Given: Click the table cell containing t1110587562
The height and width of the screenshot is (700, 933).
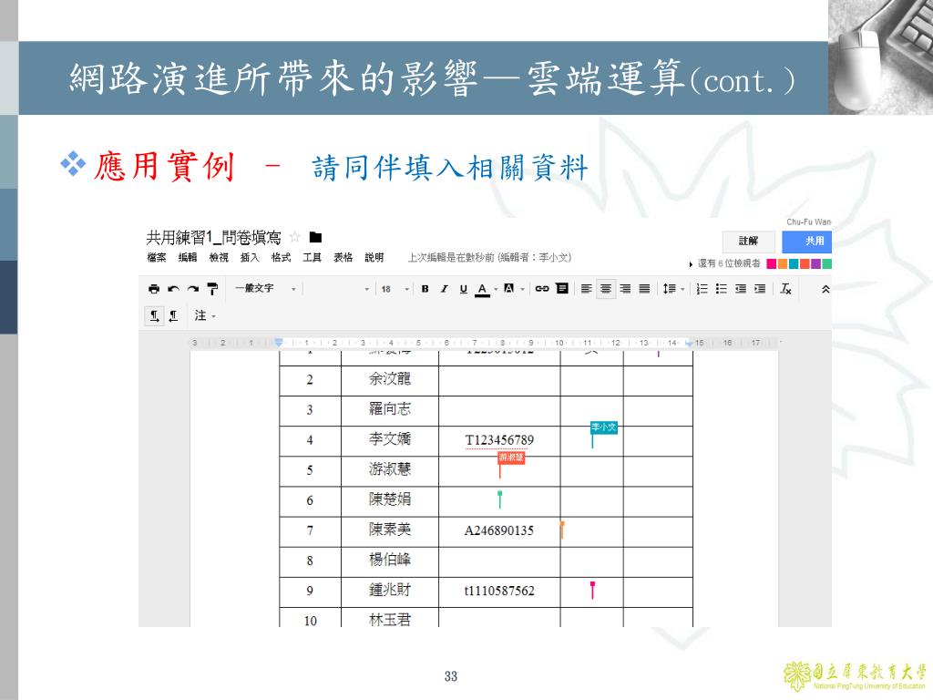Looking at the screenshot, I should click(x=499, y=592).
